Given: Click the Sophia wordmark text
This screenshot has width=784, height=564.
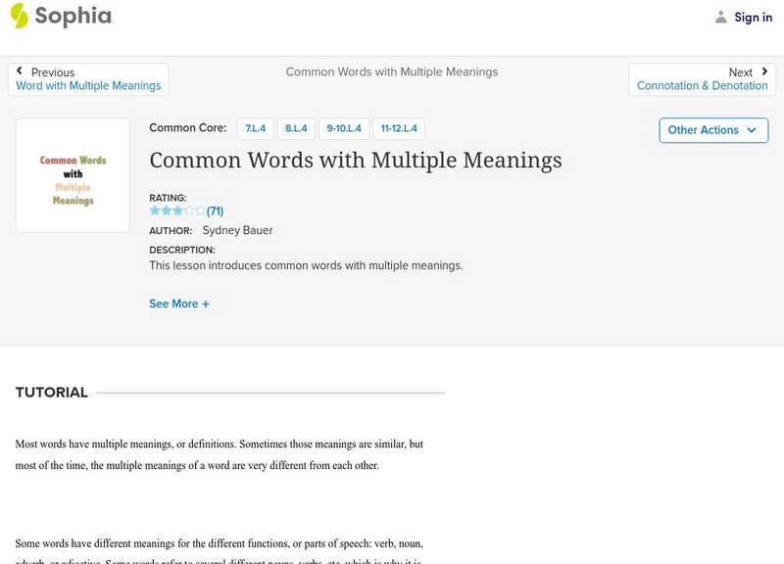Looking at the screenshot, I should click(x=73, y=17).
